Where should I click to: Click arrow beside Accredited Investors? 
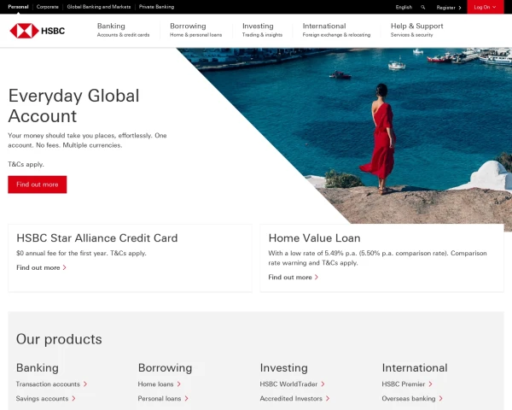[x=328, y=398]
